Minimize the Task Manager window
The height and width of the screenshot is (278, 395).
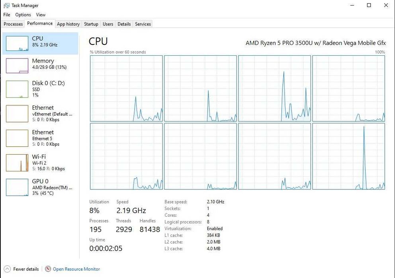click(352, 5)
